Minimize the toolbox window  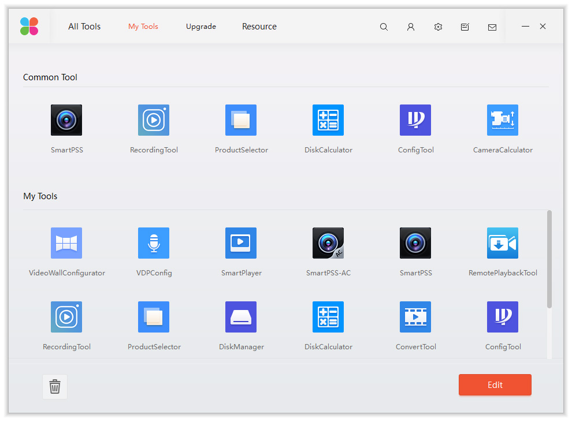pyautogui.click(x=525, y=26)
